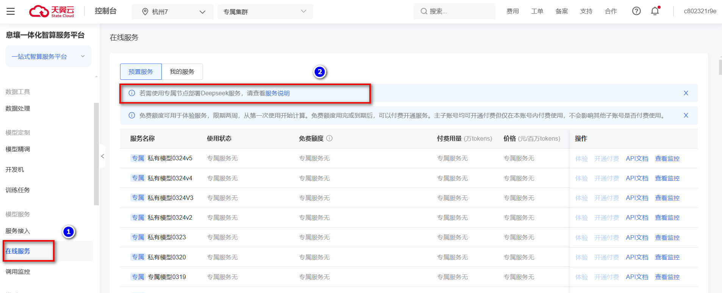Click the 服务名称 column header

[x=142, y=138]
